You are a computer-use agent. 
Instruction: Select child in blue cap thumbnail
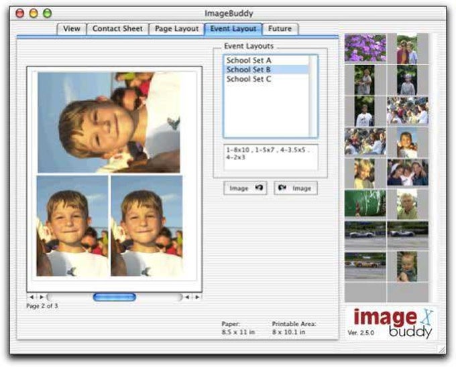pos(407,80)
